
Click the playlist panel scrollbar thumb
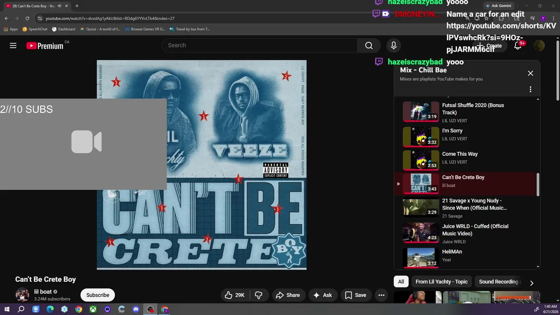pyautogui.click(x=538, y=185)
